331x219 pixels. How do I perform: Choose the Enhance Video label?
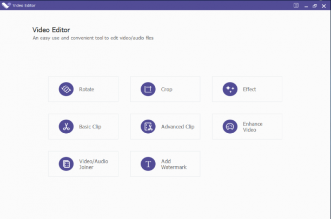tap(253, 127)
